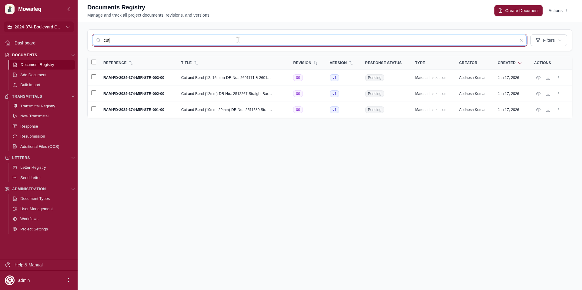Open Help & Manual
Viewport: 582px width, 290px height.
28,265
